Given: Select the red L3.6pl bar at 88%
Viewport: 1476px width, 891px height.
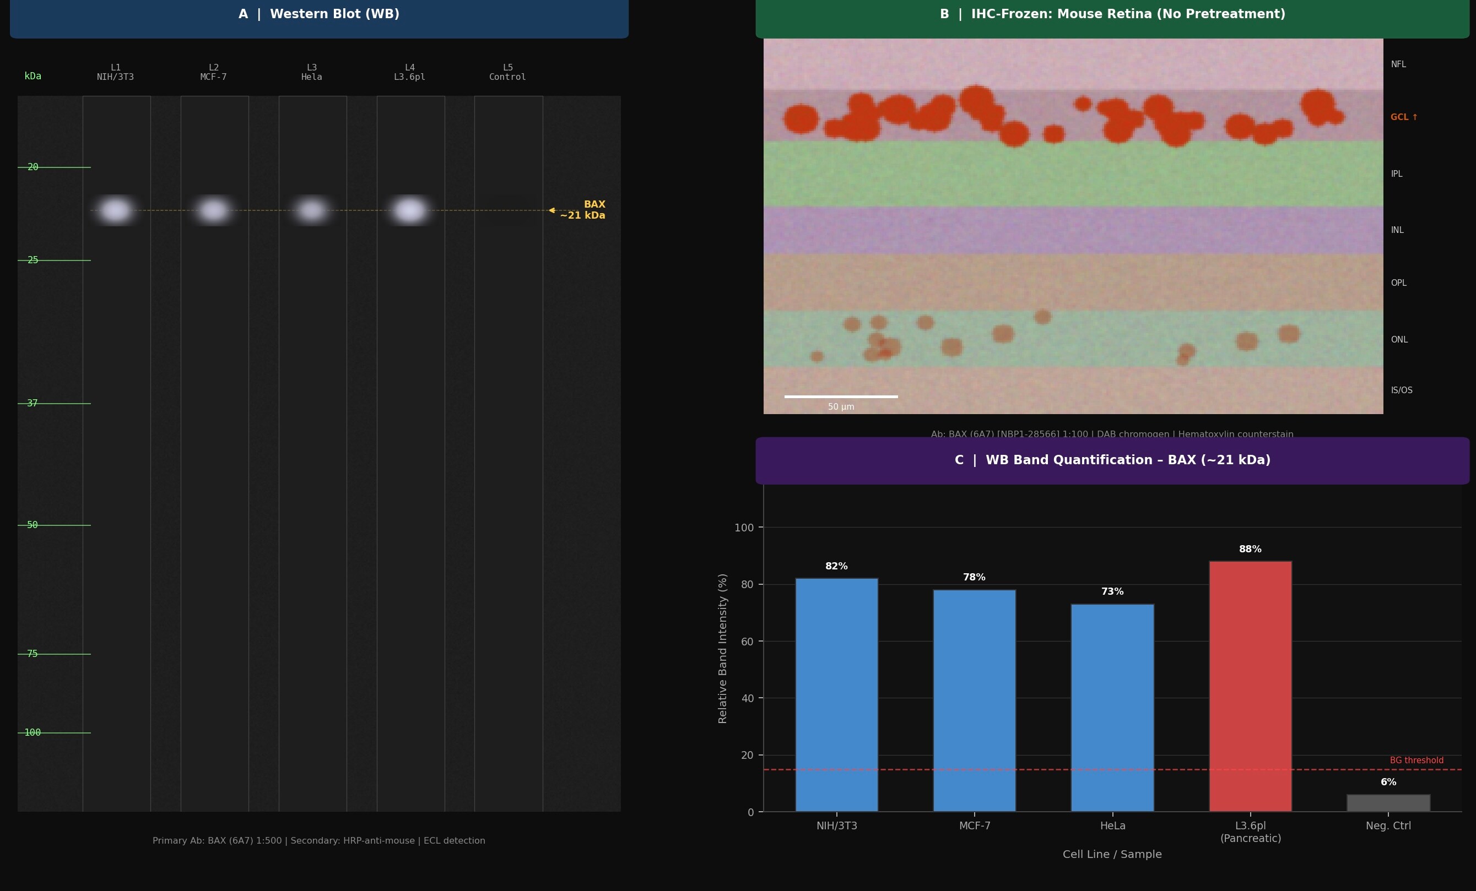Looking at the screenshot, I should 1250,686.
